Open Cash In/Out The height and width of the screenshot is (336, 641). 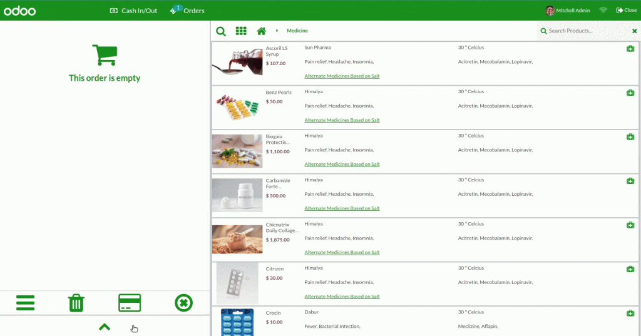134,11
